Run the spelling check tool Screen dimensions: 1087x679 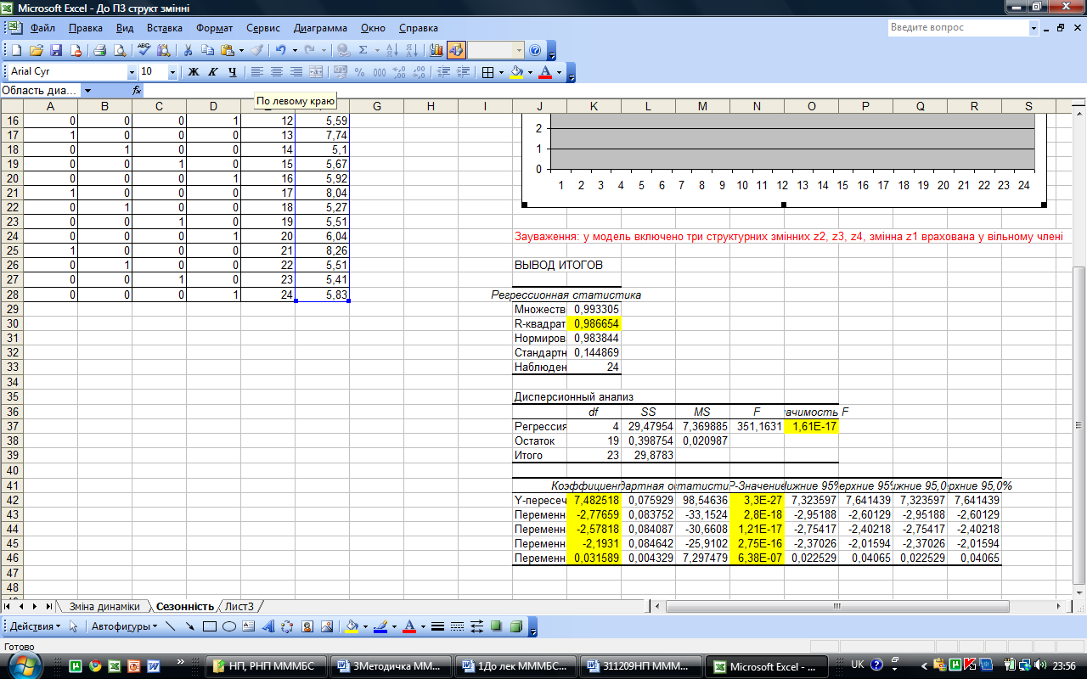[144, 50]
